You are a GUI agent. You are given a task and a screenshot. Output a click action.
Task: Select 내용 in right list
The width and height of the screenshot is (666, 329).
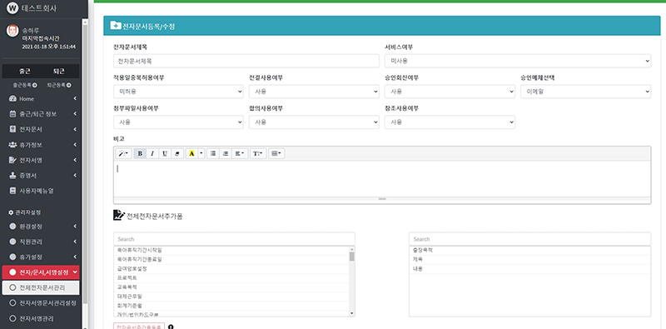(x=529, y=269)
